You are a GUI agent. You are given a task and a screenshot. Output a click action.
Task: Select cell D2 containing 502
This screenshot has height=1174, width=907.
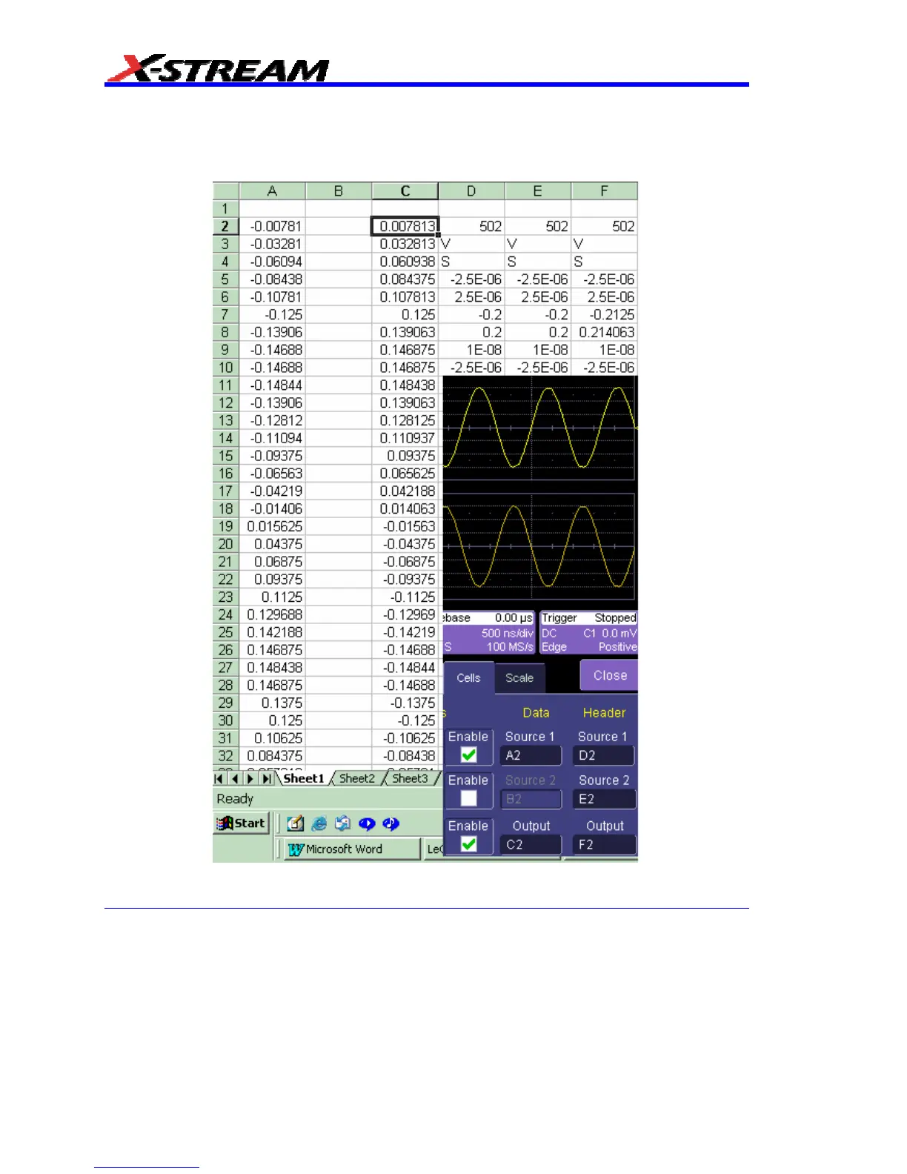pos(471,227)
